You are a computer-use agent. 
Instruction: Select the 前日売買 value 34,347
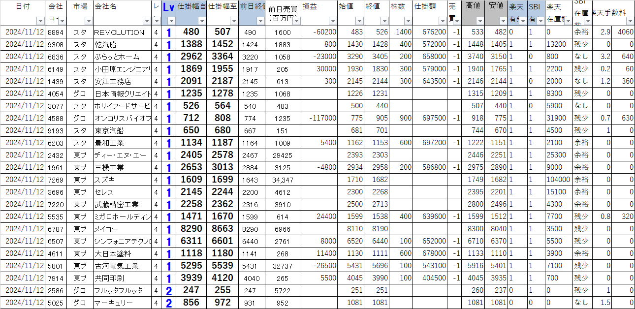click(283, 180)
